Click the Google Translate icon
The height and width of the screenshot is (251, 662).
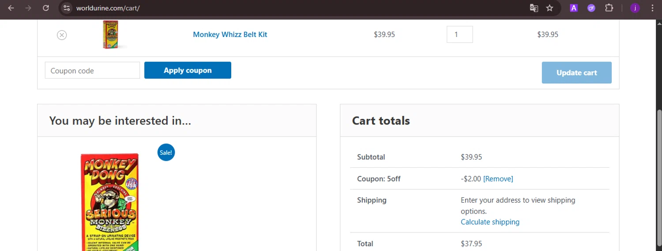(534, 8)
